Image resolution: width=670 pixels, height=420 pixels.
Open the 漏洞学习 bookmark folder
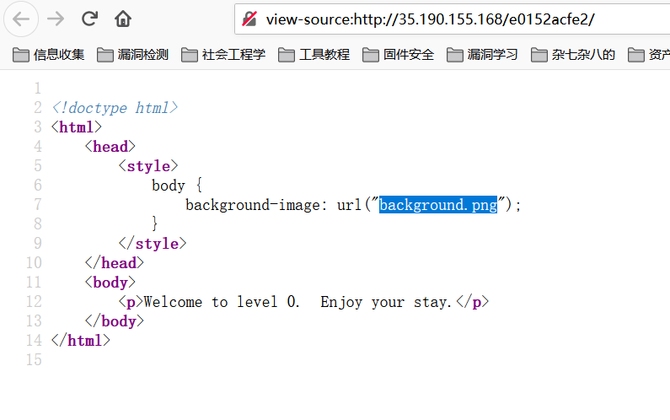[x=482, y=55]
